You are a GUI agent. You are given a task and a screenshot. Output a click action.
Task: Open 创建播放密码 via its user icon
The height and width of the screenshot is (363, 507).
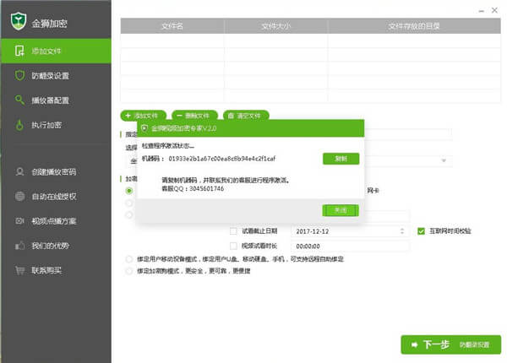[19, 171]
